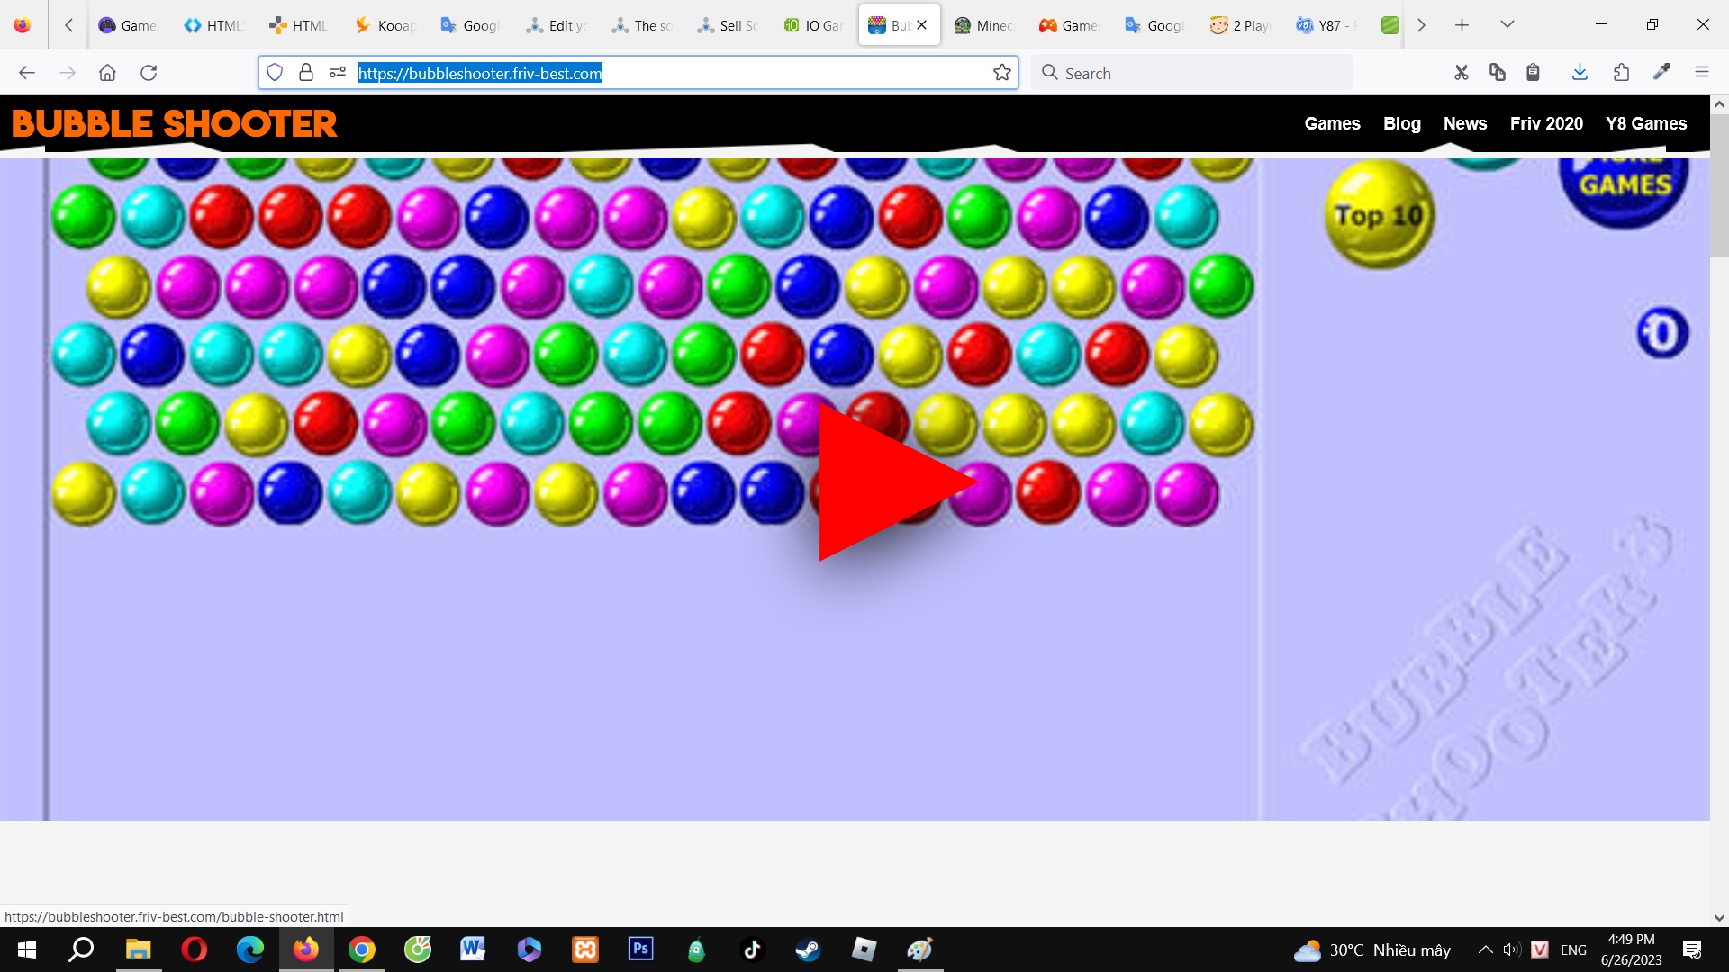The width and height of the screenshot is (1729, 972).
Task: Open the Games menu on the site
Action: [1332, 123]
